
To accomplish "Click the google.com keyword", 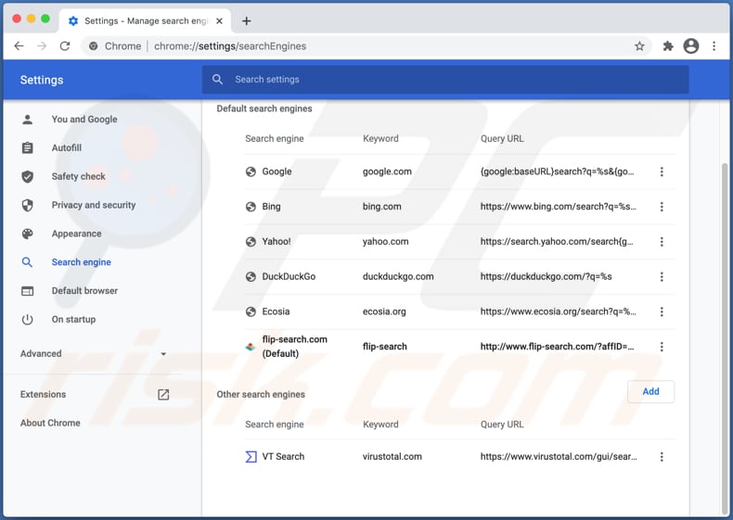I will pos(387,171).
